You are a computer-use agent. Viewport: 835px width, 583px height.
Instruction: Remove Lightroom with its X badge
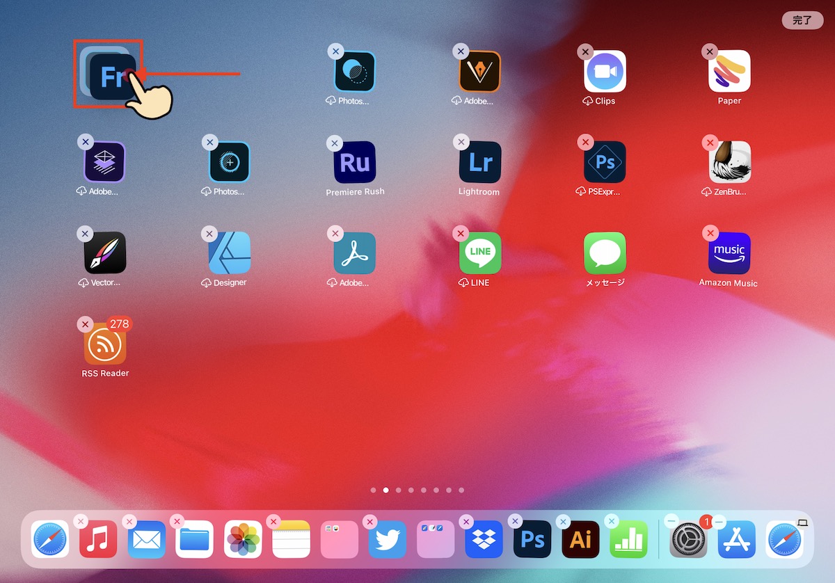click(x=461, y=142)
